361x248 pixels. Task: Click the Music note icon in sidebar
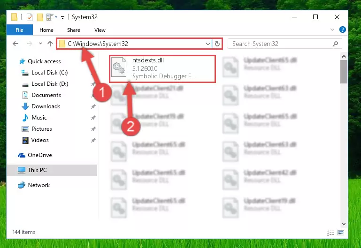[x=25, y=118]
